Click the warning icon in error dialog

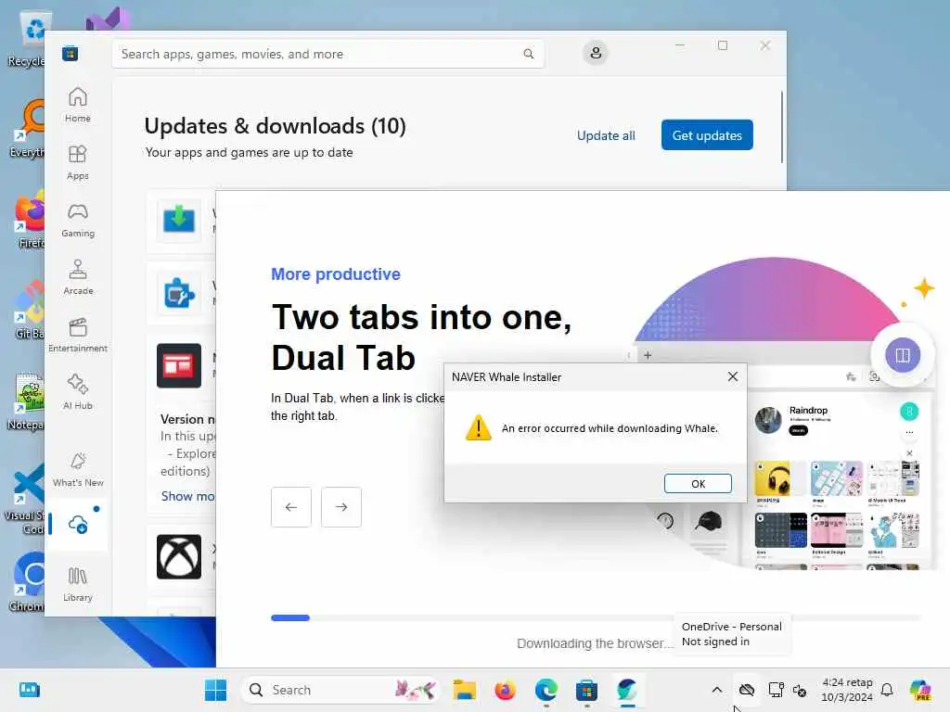pos(478,427)
